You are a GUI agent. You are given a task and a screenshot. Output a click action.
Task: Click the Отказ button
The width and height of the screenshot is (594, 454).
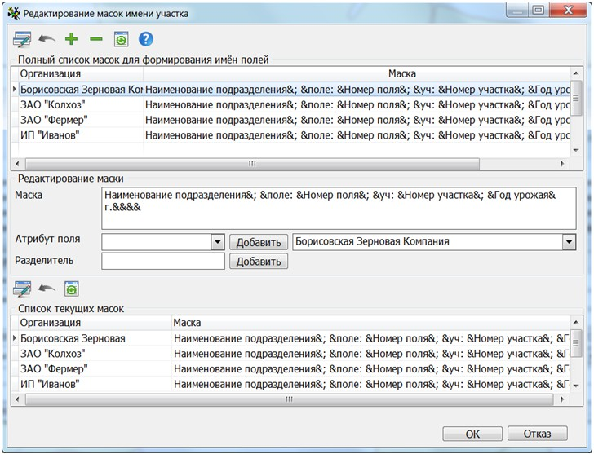536,434
